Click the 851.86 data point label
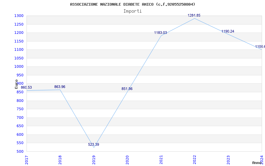265x166 pixels. [x=127, y=89]
